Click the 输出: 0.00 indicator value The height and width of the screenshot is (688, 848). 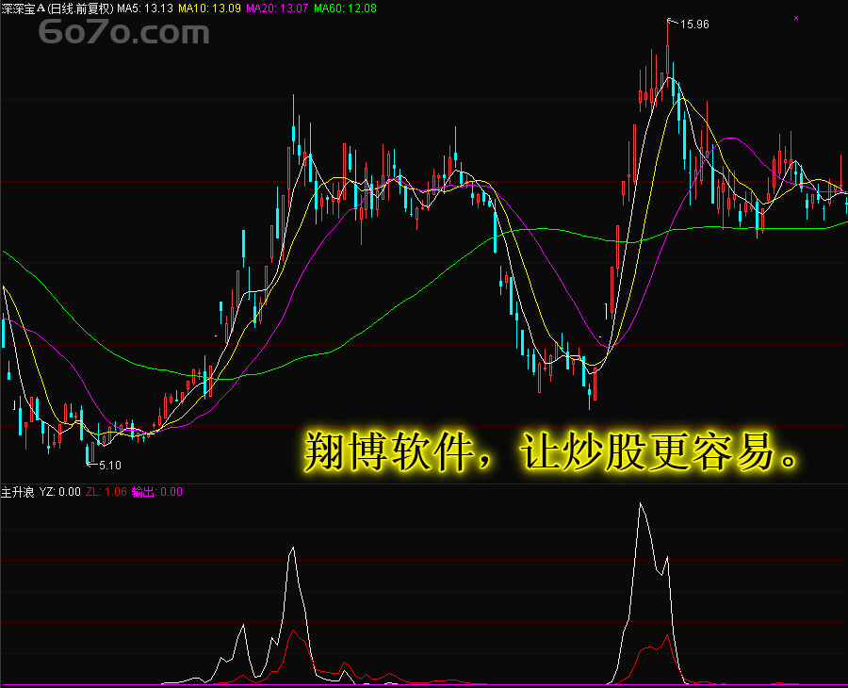(156, 492)
